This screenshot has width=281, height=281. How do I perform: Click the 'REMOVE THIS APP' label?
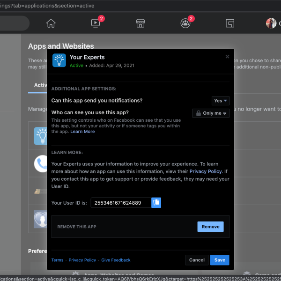tap(77, 227)
